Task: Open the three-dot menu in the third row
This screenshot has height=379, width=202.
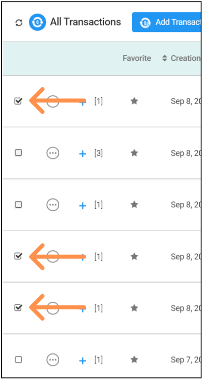Action: (52, 205)
